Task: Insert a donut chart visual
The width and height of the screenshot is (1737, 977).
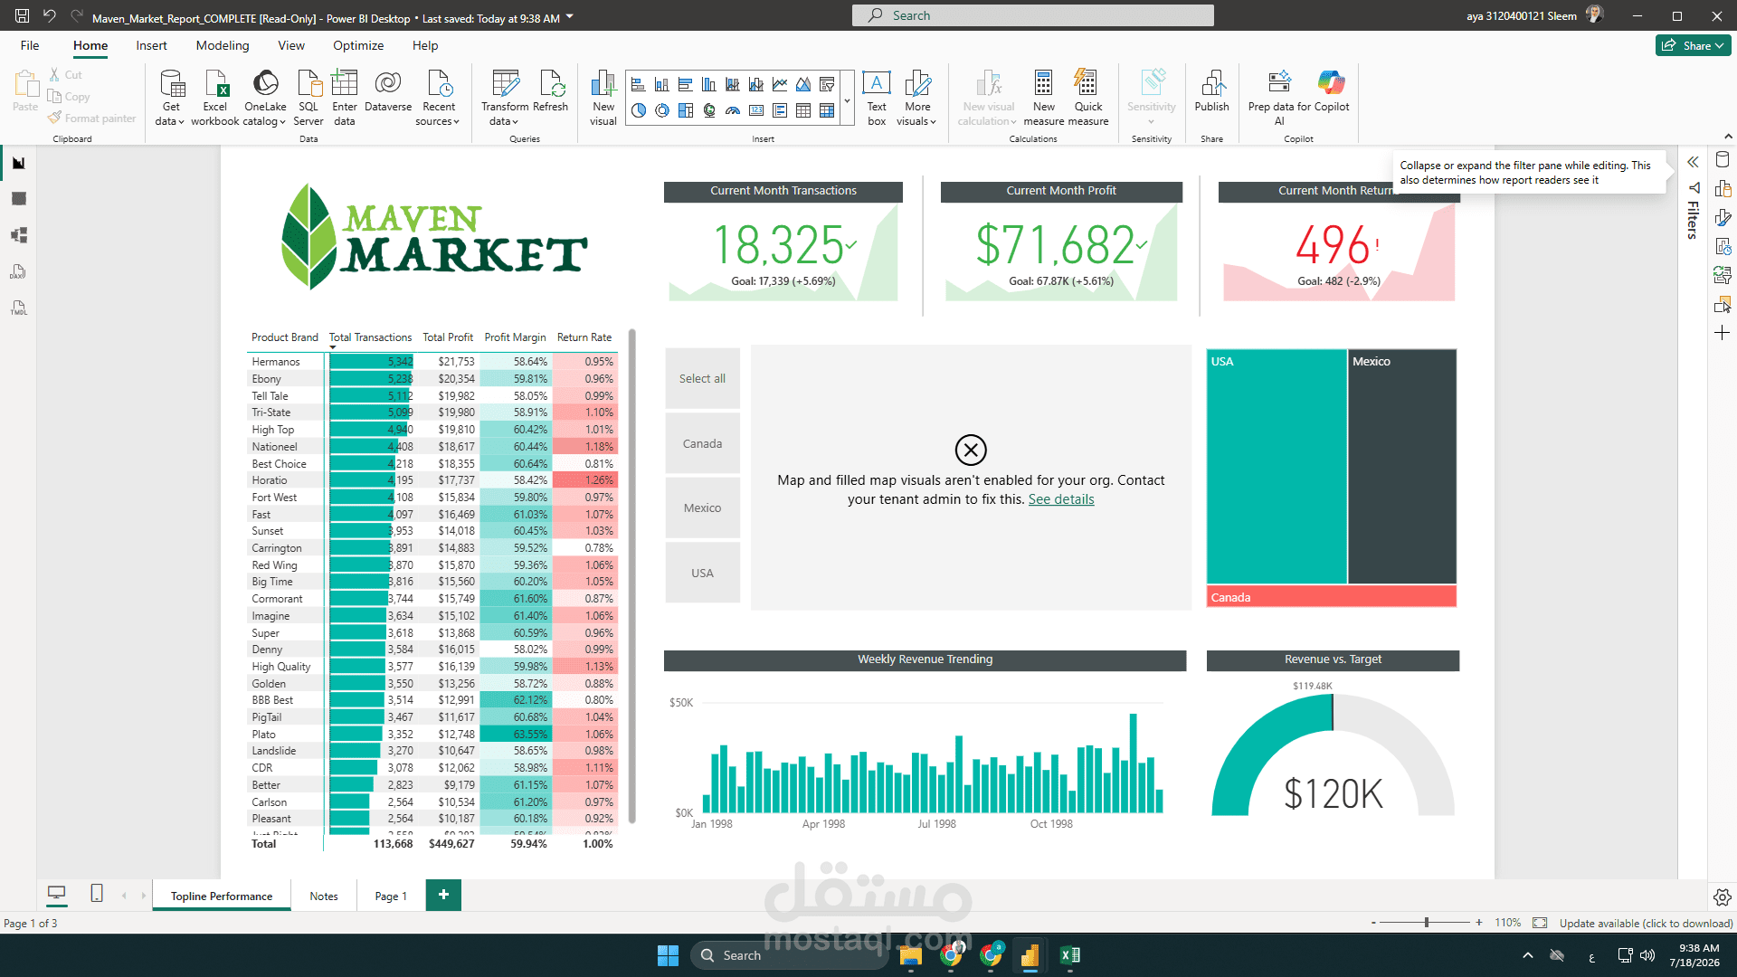Action: pos(661,110)
